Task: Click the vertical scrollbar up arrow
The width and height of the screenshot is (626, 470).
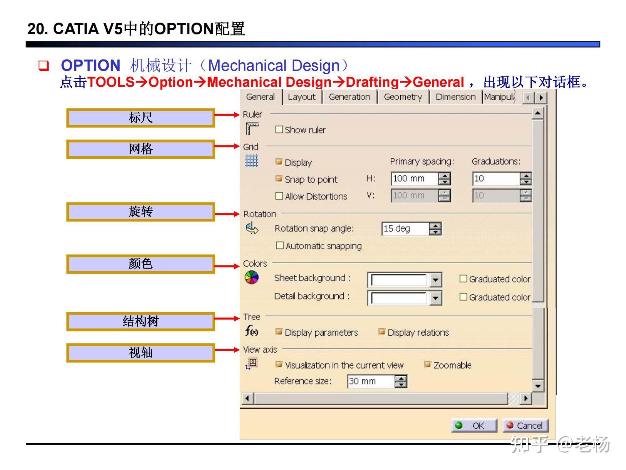Action: tap(538, 113)
